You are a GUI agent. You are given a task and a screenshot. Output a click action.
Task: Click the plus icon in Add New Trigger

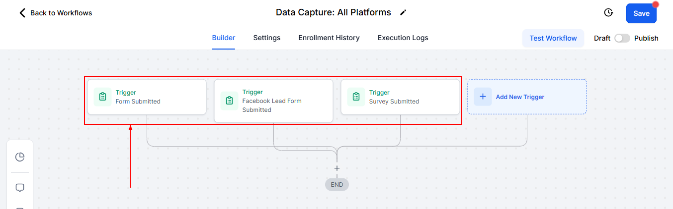483,97
